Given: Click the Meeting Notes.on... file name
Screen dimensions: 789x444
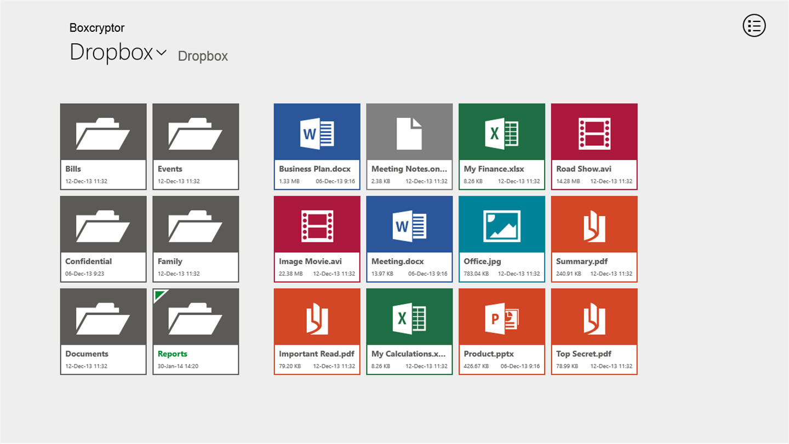Looking at the screenshot, I should tap(409, 169).
